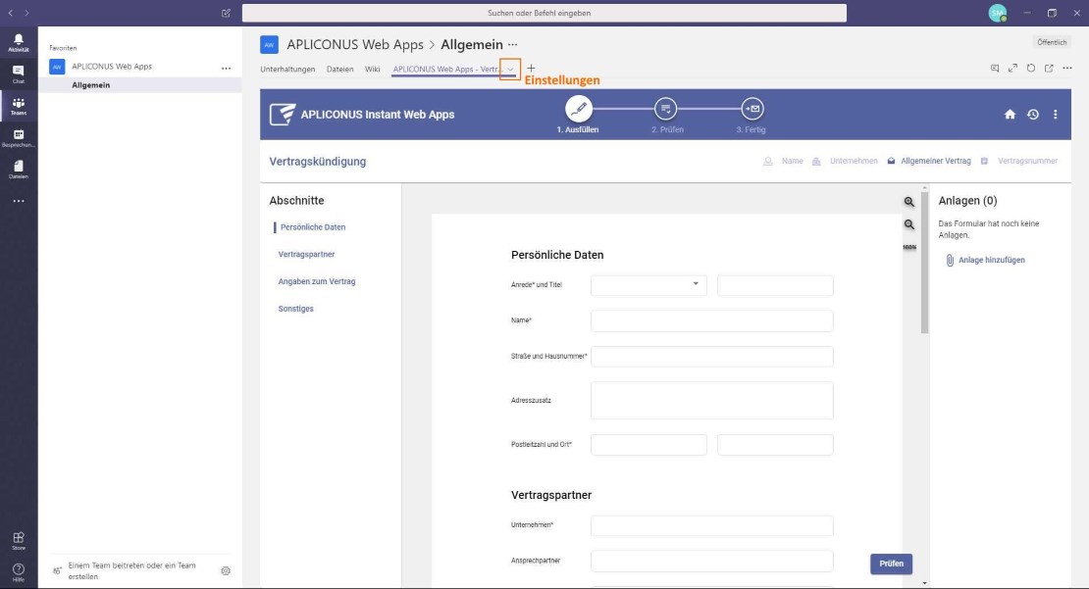Zoom out the form with magnifier minus
Screen dimensions: 1089x589
pyautogui.click(x=909, y=224)
